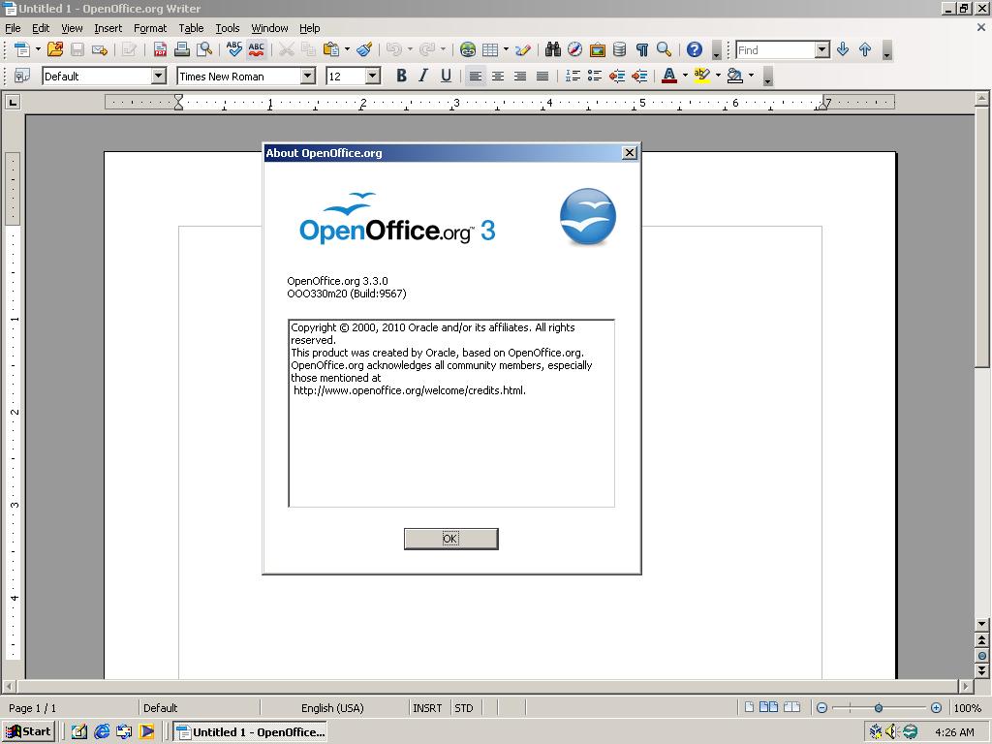Click Increase Indent icon
This screenshot has width=992, height=744.
tap(639, 76)
